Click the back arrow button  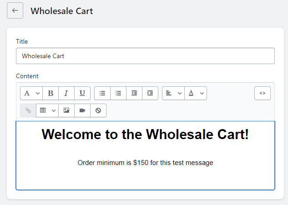pyautogui.click(x=15, y=10)
